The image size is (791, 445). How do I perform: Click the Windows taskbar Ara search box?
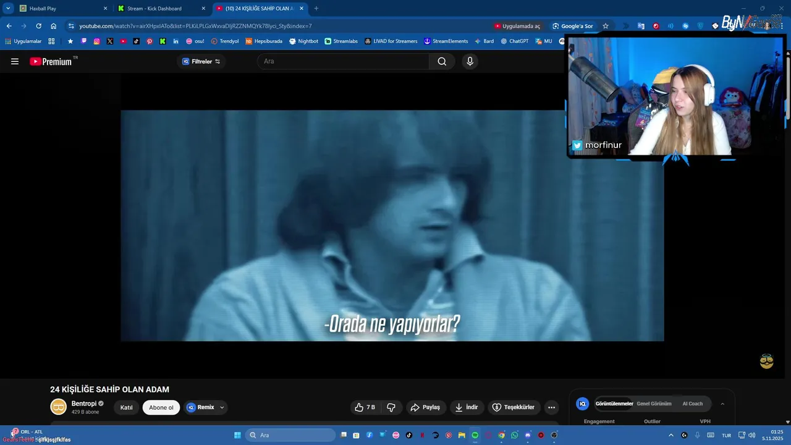tap(290, 435)
